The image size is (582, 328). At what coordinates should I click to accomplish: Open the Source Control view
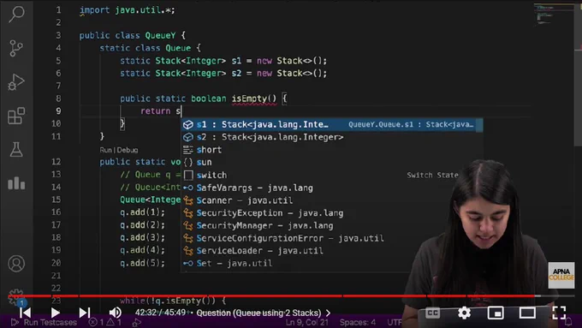[x=16, y=48]
